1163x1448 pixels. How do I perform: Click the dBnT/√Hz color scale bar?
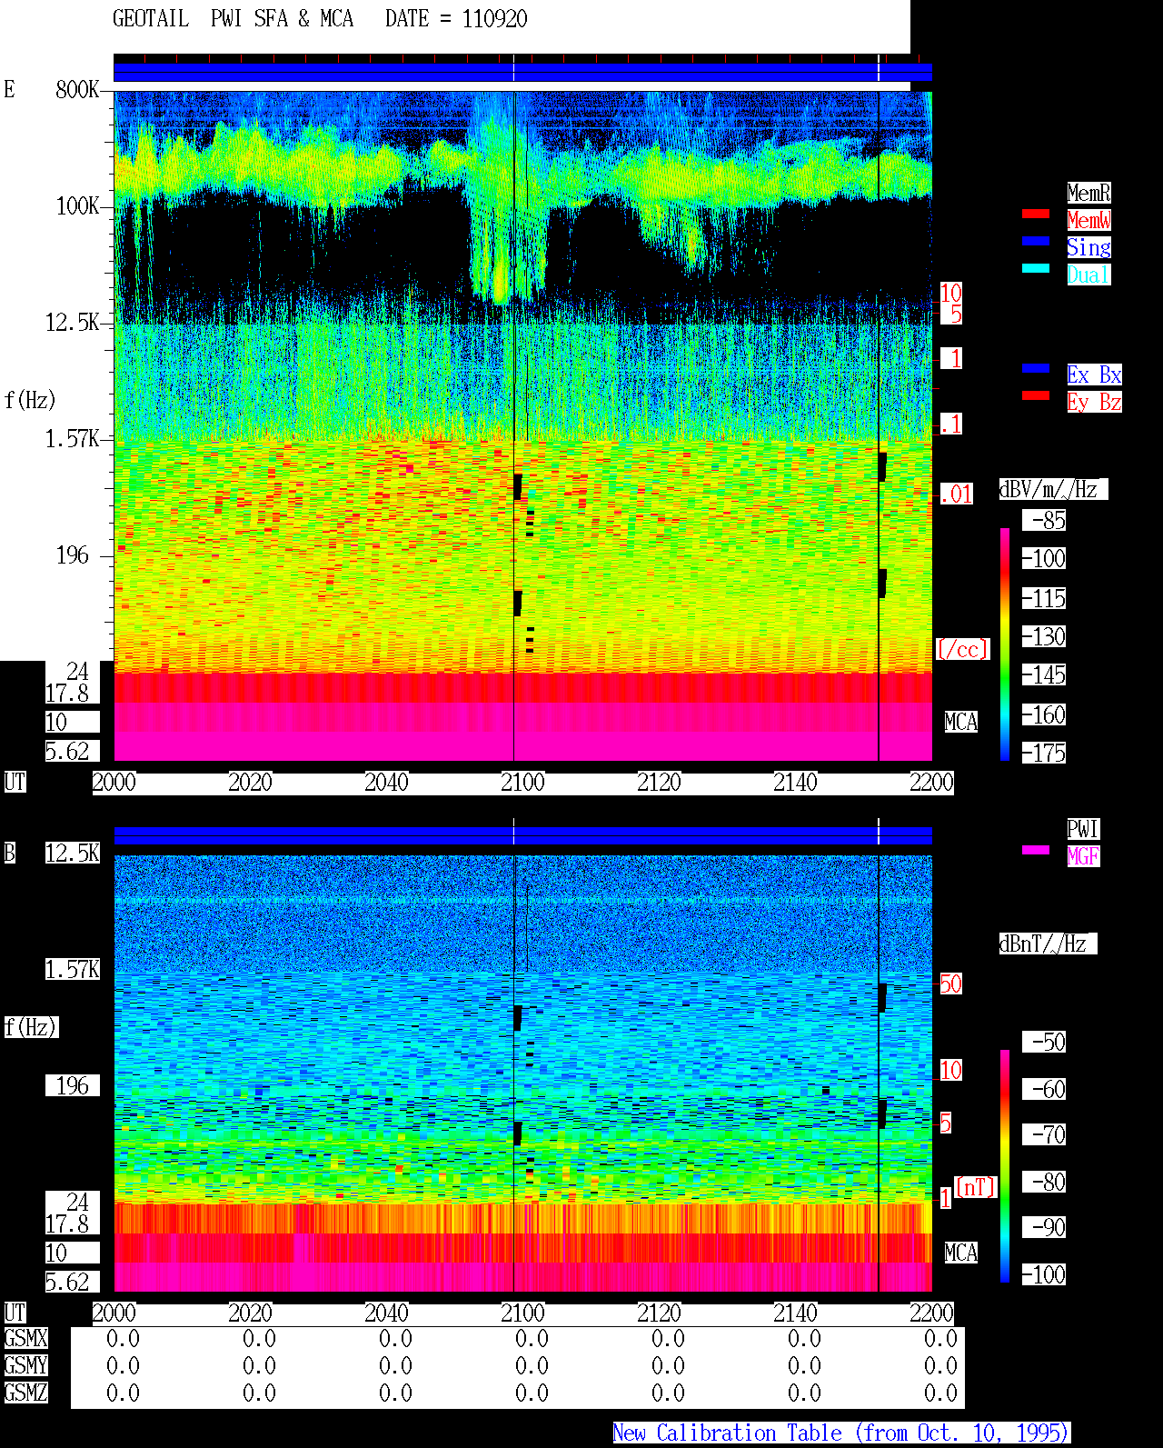tap(1005, 1166)
